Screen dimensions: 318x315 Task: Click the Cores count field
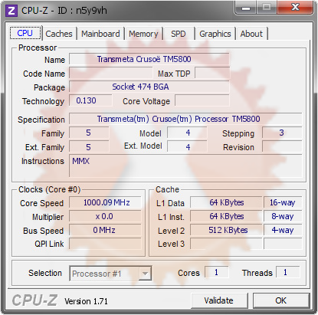coord(217,272)
